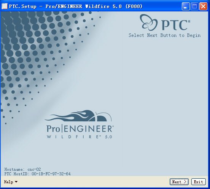Exit the PTC setup installer
This screenshot has height=189, width=210.
(198, 182)
